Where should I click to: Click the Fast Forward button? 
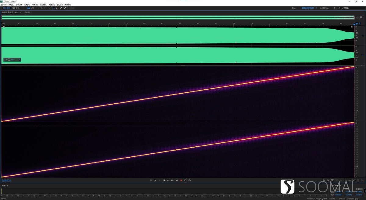pos(172,180)
